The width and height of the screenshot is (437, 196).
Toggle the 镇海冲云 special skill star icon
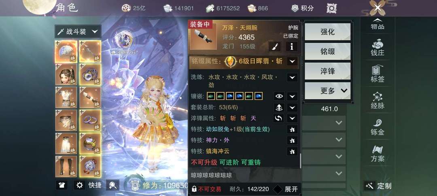point(292,151)
